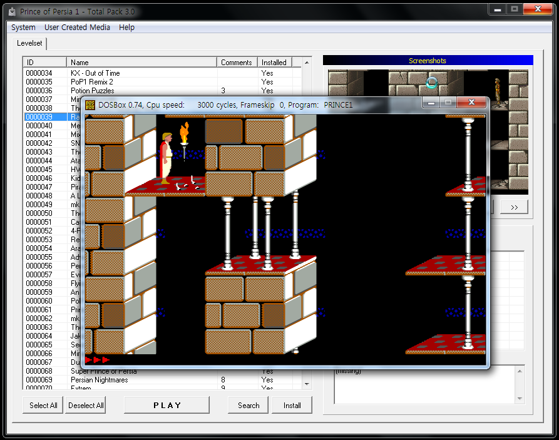
Task: Sort list by ID column header
Action: coord(44,63)
